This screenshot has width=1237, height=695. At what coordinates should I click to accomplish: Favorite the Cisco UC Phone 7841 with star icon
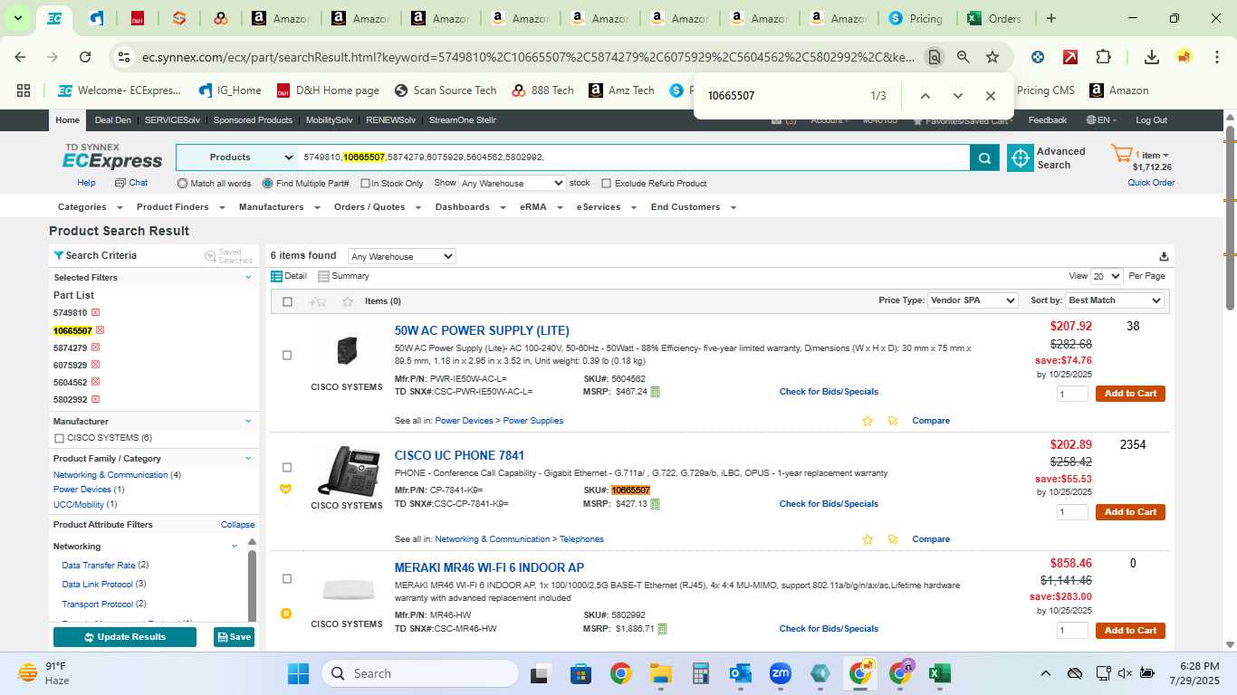pos(868,539)
